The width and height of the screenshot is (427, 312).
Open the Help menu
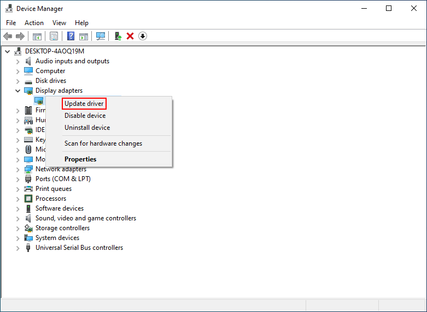(x=81, y=23)
